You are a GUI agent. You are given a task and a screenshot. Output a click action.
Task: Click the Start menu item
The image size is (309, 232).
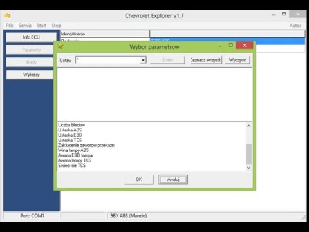tap(42, 26)
